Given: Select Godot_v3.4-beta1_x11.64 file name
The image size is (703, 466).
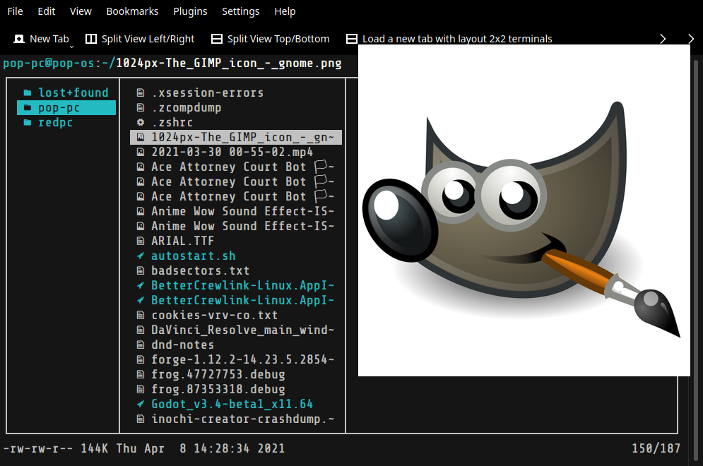Looking at the screenshot, I should coord(232,404).
